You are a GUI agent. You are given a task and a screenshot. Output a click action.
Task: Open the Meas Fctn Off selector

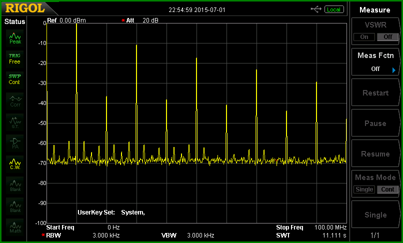tap(375, 62)
